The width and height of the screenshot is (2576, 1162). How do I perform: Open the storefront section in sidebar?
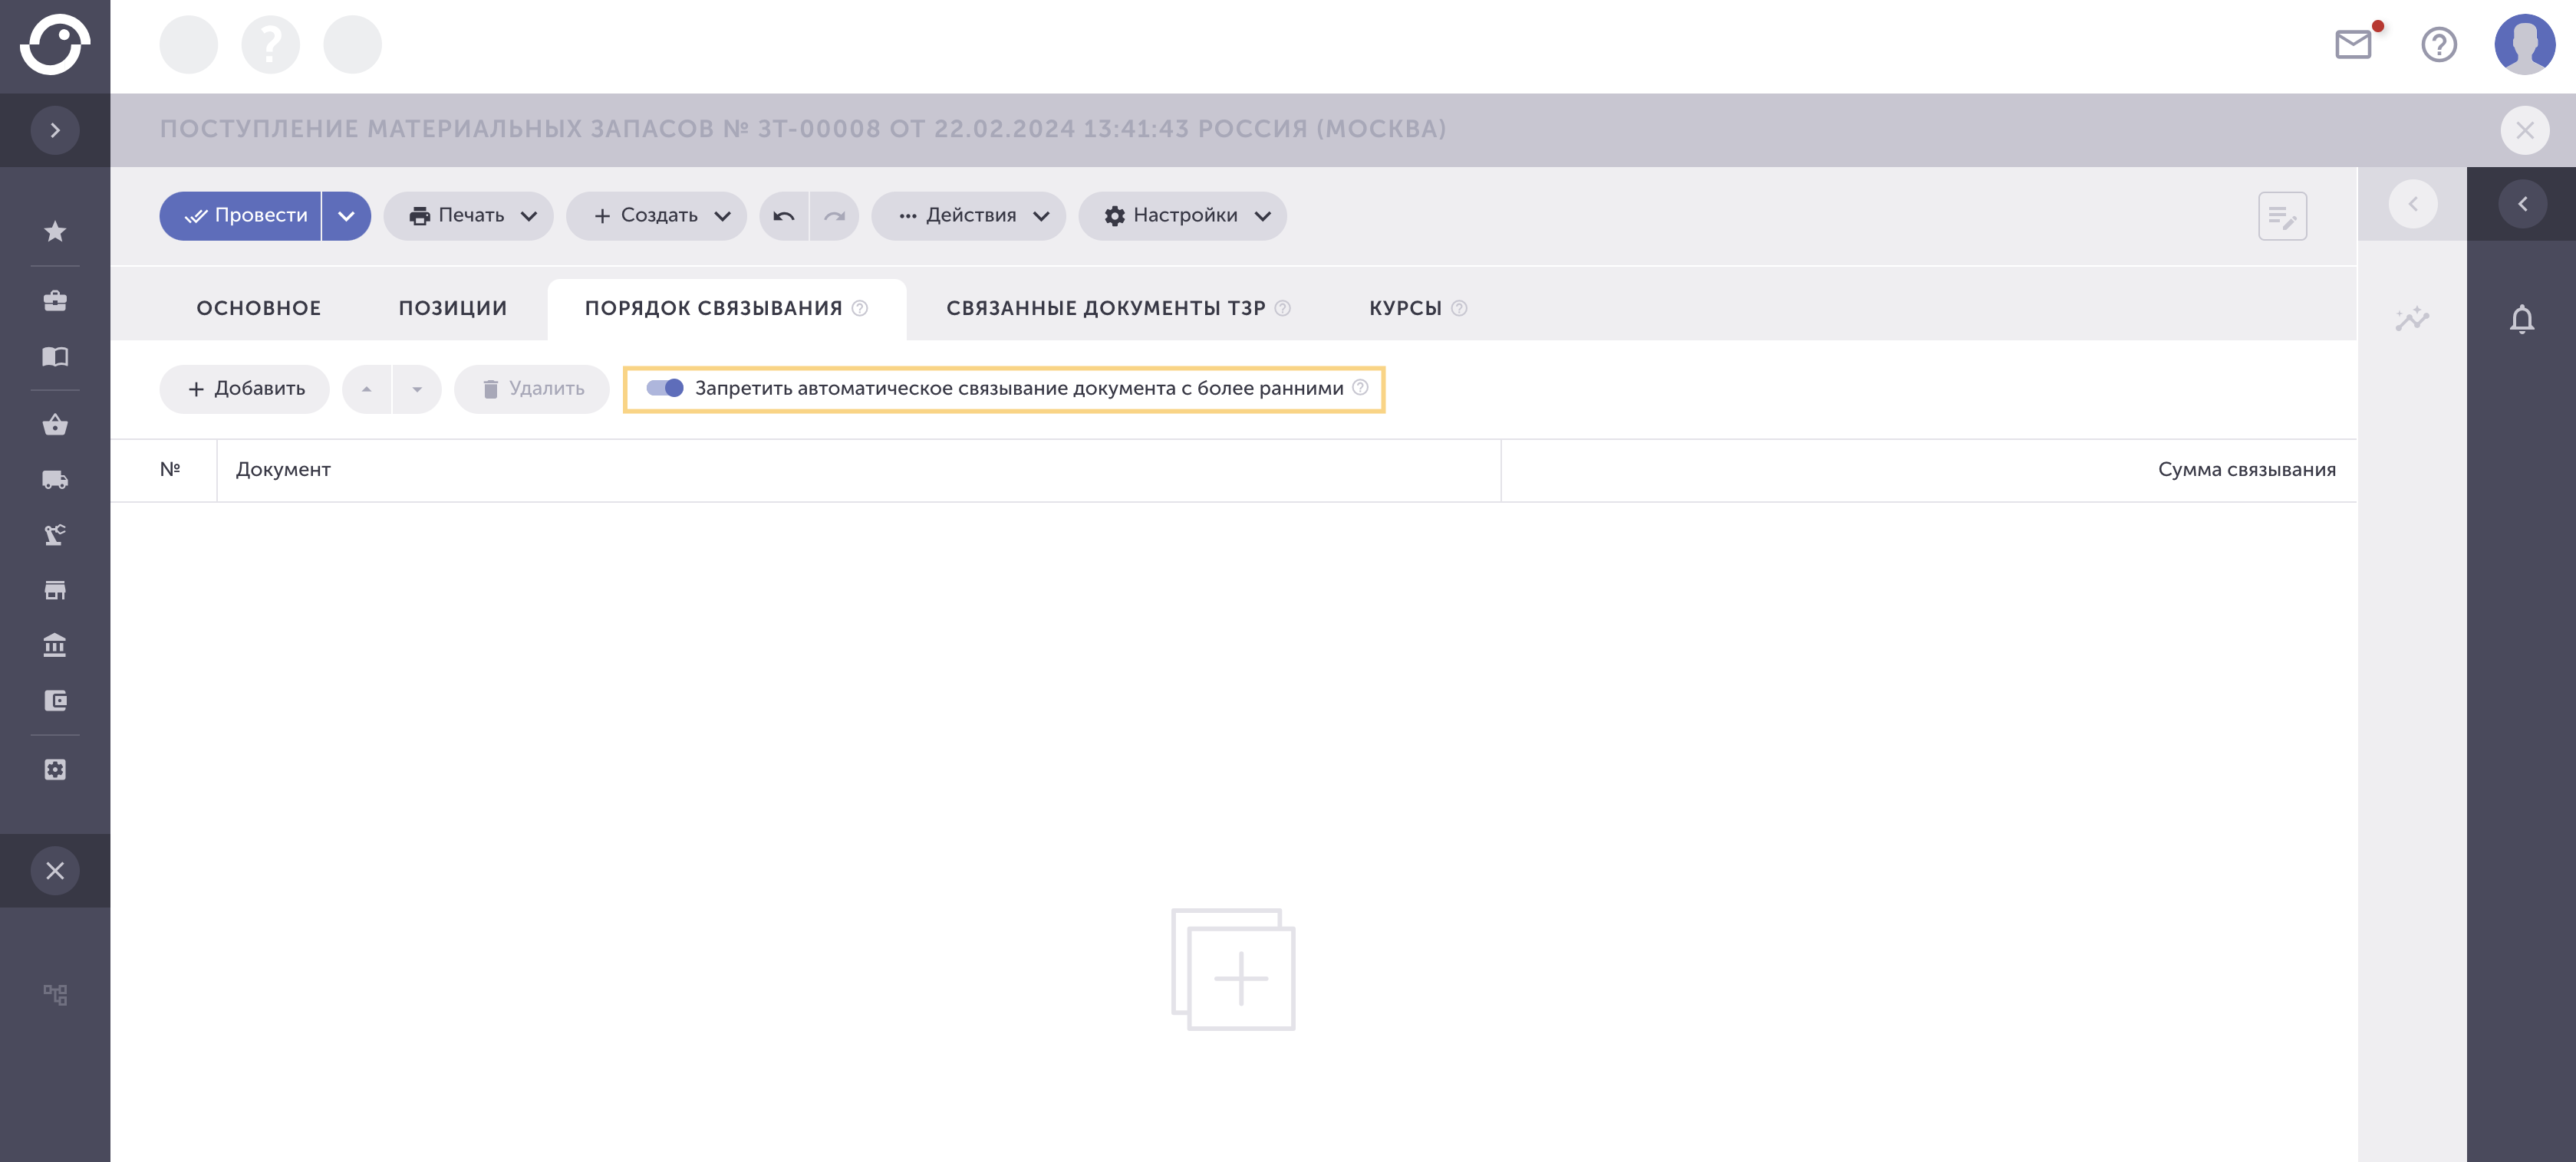point(55,589)
